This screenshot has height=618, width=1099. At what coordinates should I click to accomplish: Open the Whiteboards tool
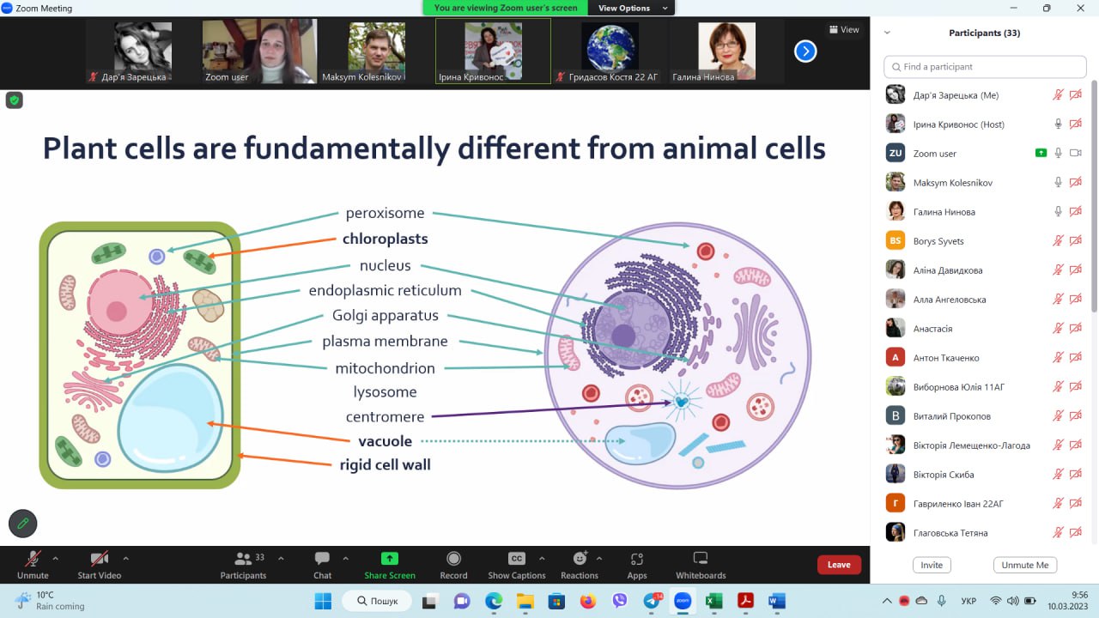click(x=700, y=559)
